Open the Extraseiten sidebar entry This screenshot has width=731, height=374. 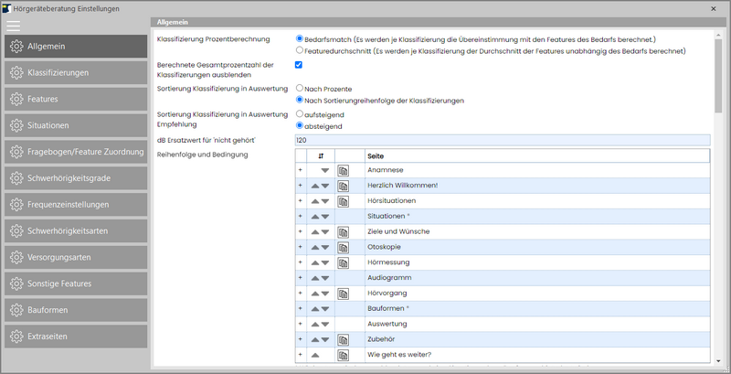(75, 337)
